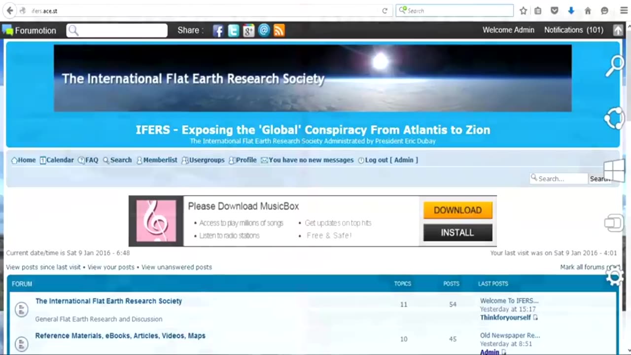Viewport: 631px width, 355px height.
Task: Click the forum Search button beside field
Action: [600, 178]
